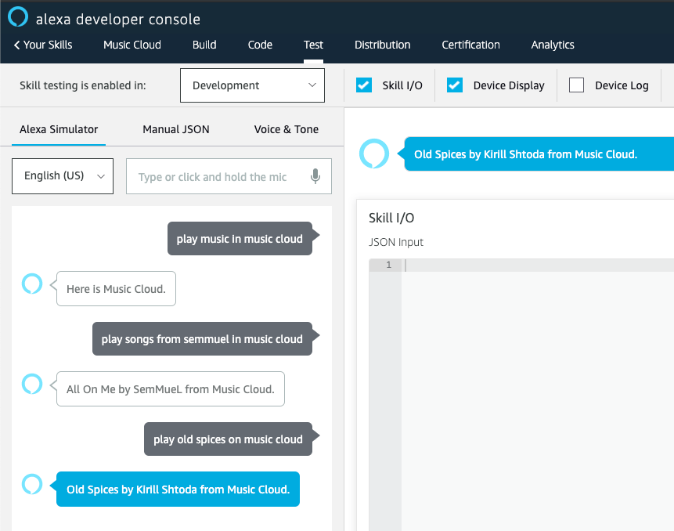Viewport: 674px width, 531px height.
Task: Select 'play songs from semmuel in music cloud' bubble
Action: coord(202,339)
